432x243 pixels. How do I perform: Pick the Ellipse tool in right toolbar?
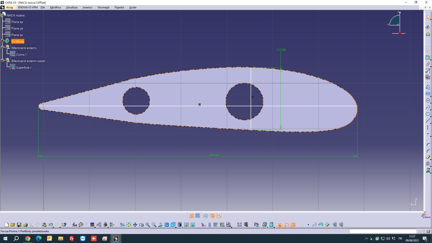point(428,114)
